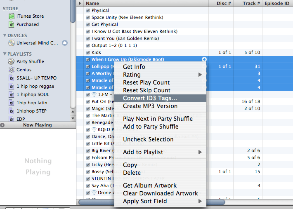This screenshot has width=293, height=209.
Task: Select the Get Physical track name
Action: tap(105, 24)
